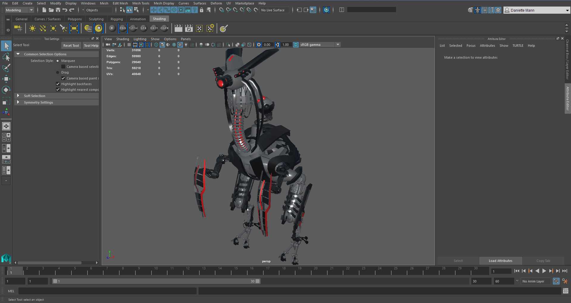Click the DX11 shader shelf icon
The height and width of the screenshot is (303, 571).
pyautogui.click(x=154, y=28)
